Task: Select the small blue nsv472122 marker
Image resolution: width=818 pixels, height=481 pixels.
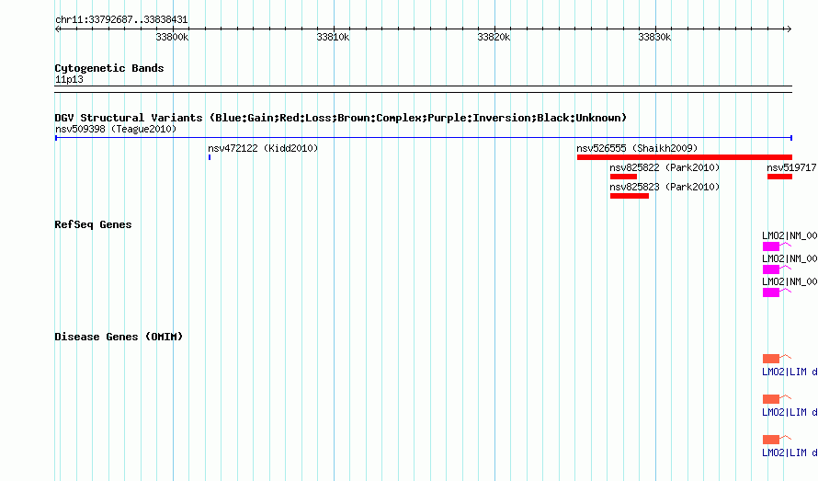Action: [210, 157]
